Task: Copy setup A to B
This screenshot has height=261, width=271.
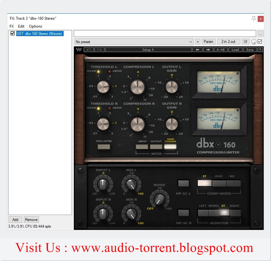Action: tap(221, 50)
